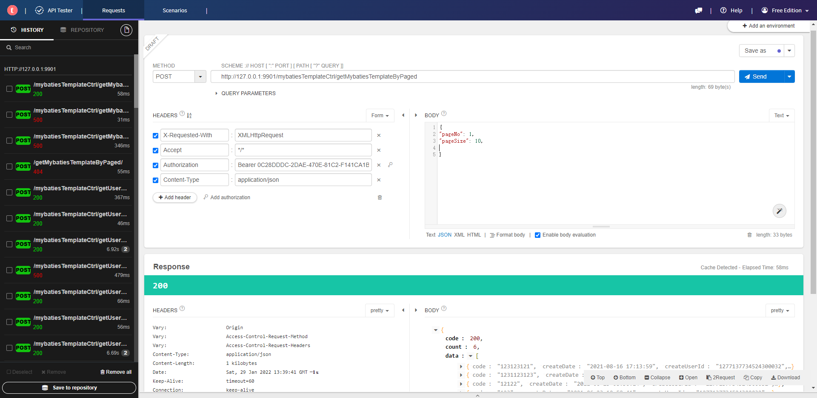Viewport: 817px width, 398px height.
Task: Sort headers alphabetically icon
Action: (189, 116)
